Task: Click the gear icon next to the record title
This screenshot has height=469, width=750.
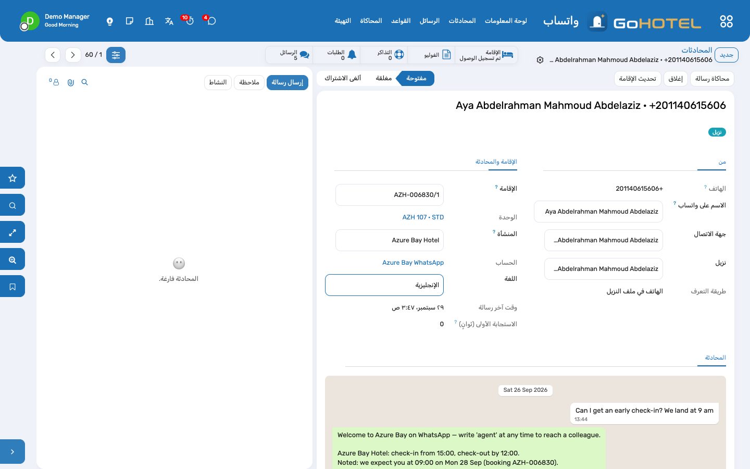Action: tap(540, 60)
